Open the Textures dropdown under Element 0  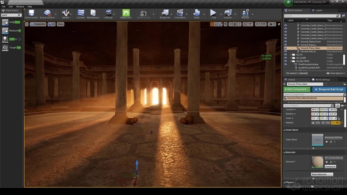pyautogui.click(x=330, y=167)
